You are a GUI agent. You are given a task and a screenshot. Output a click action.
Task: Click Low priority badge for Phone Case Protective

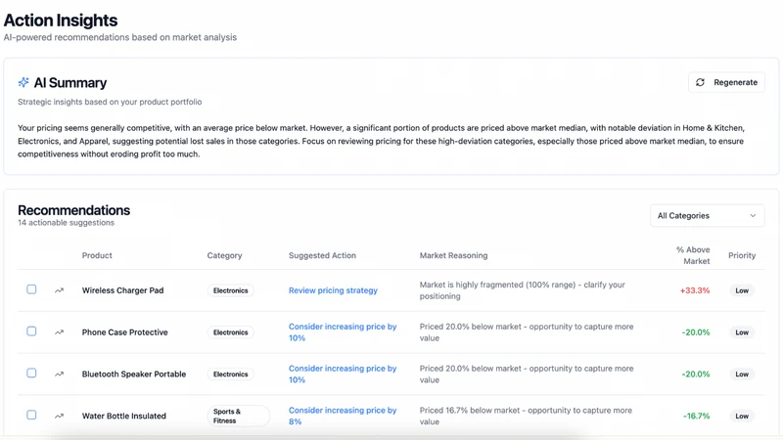pos(742,332)
